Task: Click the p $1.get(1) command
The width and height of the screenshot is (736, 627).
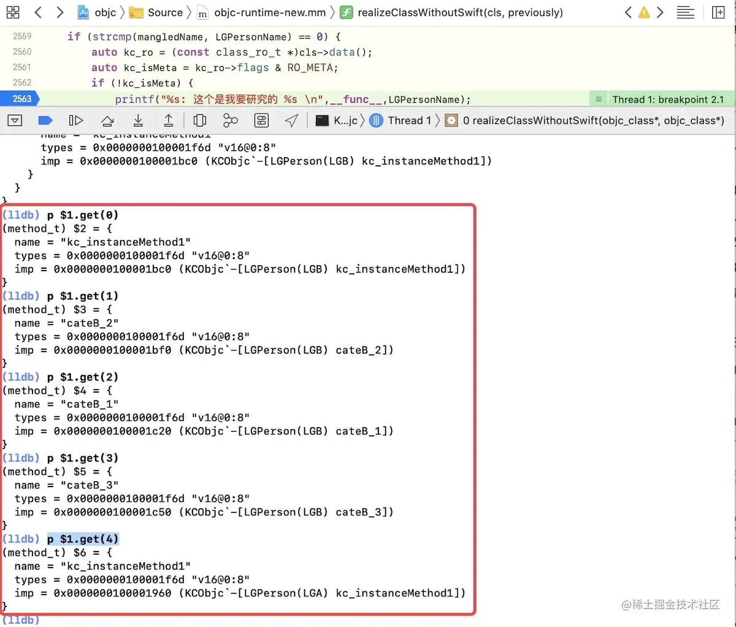Action: pyautogui.click(x=83, y=296)
